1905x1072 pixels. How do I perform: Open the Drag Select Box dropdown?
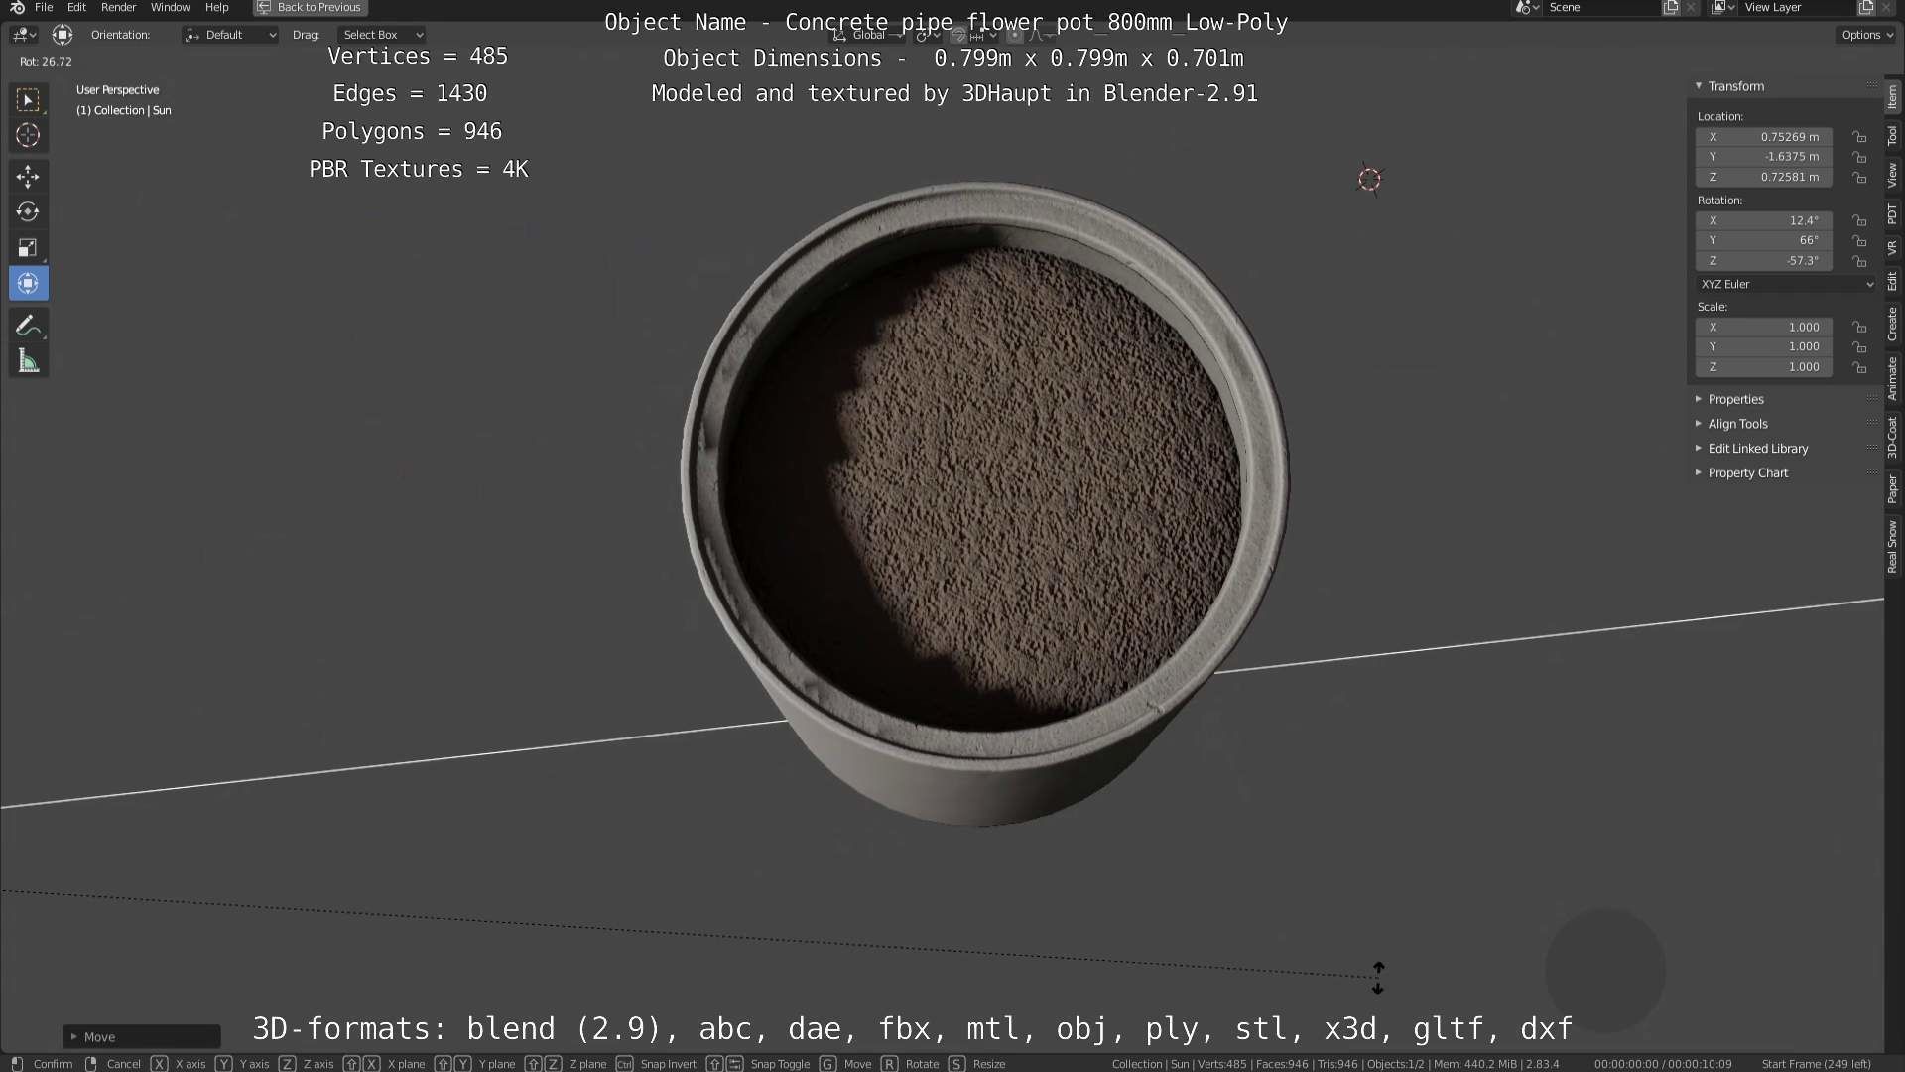[x=382, y=35]
